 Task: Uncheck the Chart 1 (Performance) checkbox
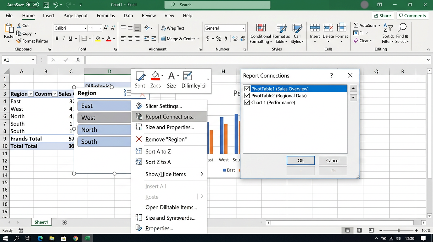tap(247, 103)
